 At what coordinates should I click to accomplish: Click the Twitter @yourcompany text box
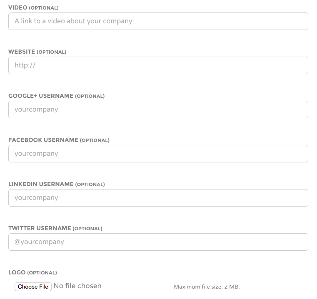(158, 242)
